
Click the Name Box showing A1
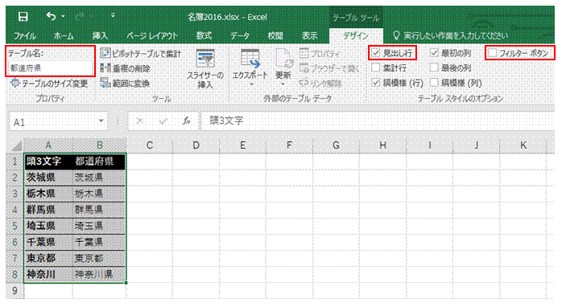(x=53, y=121)
